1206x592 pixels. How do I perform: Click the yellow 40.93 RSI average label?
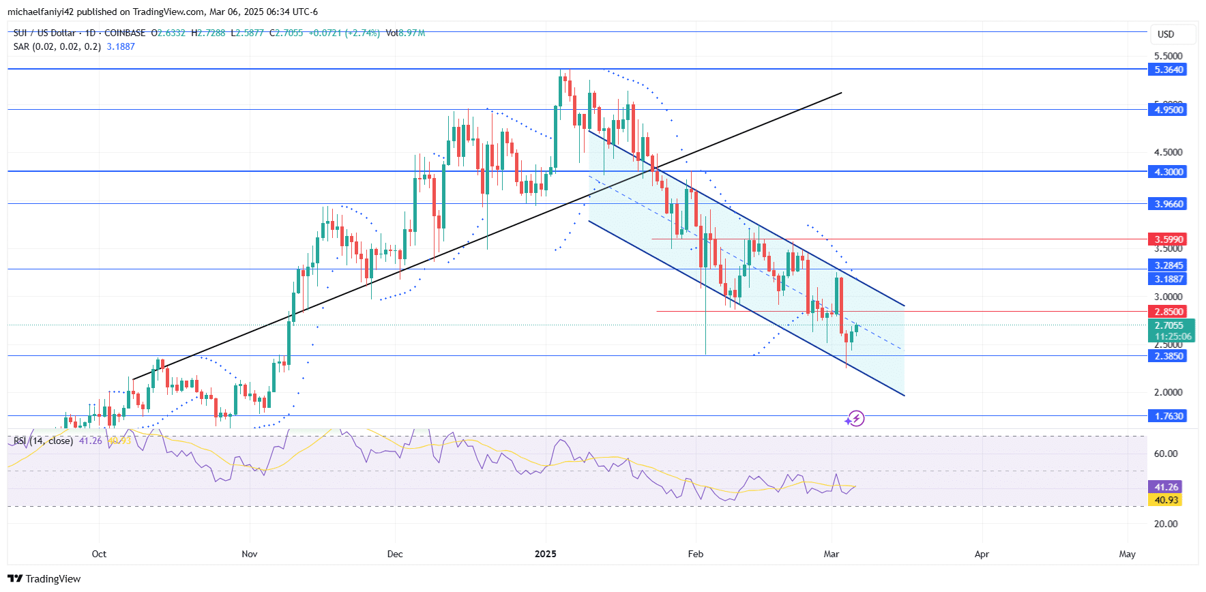1166,500
